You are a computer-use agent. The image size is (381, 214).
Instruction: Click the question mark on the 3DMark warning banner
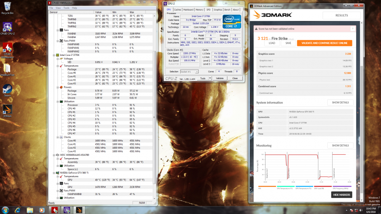pyautogui.click(x=352, y=29)
